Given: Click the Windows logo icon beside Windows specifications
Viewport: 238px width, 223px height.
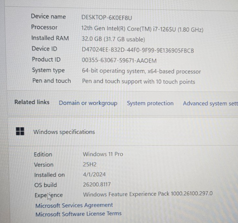Looking at the screenshot, I should point(20,131).
